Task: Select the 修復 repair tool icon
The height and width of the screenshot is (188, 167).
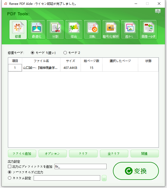Action: point(18,30)
